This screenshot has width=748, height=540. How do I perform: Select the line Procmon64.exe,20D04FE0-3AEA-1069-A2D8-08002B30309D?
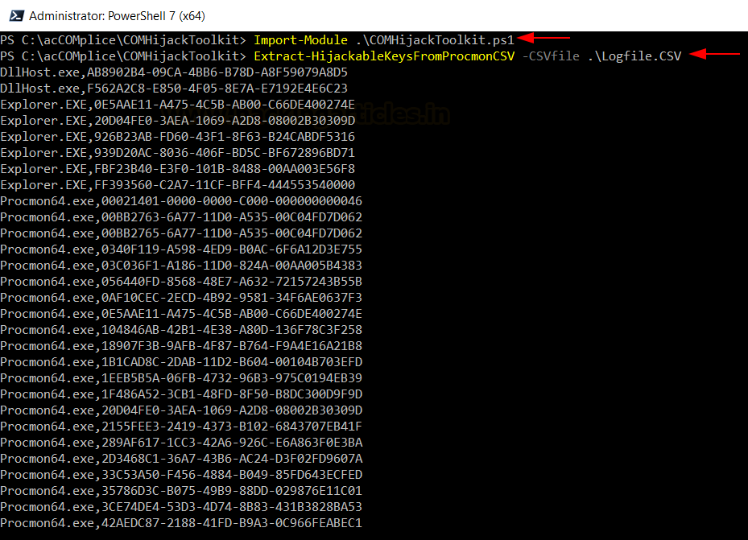click(181, 410)
